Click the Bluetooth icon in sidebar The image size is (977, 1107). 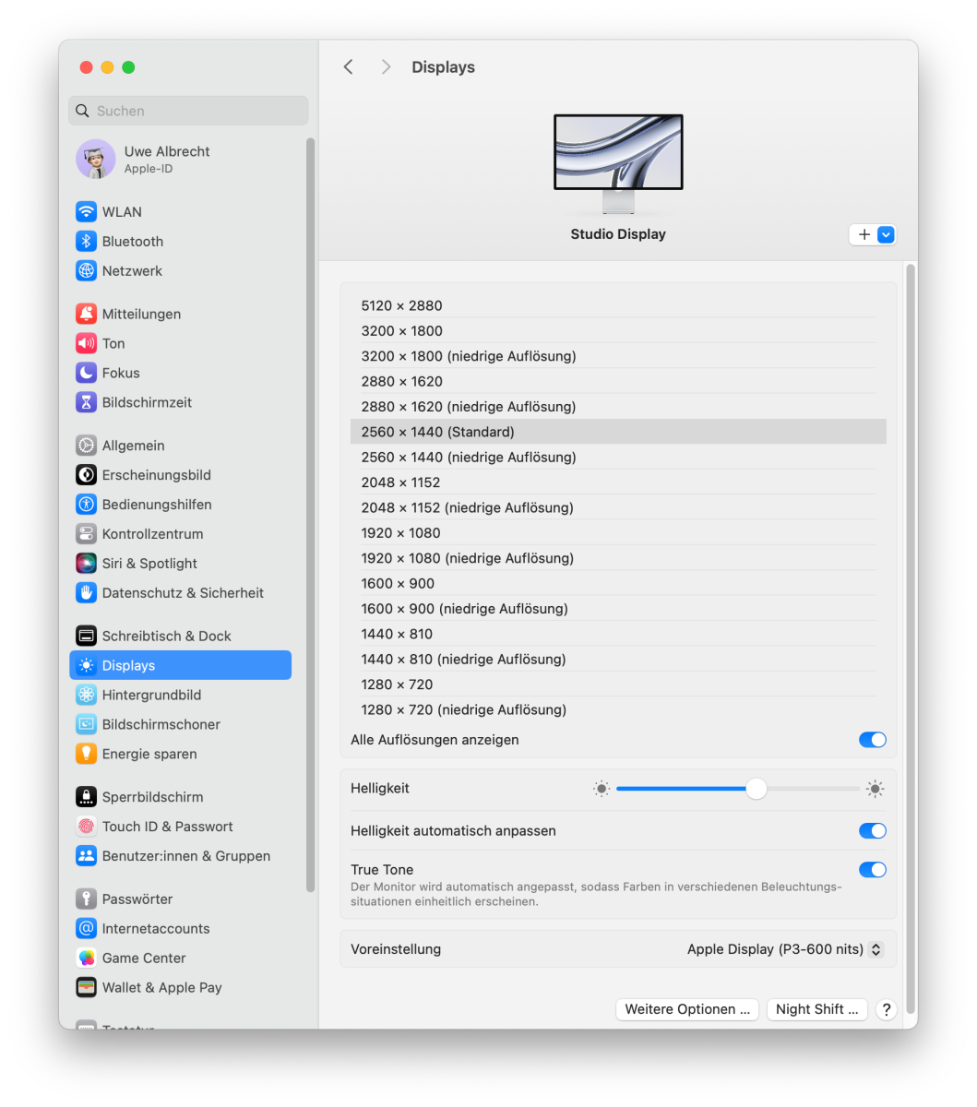pos(86,242)
